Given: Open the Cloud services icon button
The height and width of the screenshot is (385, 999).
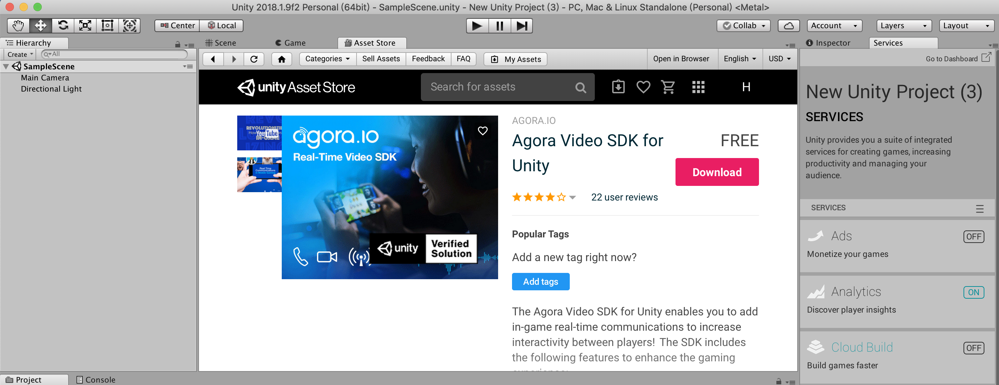Looking at the screenshot, I should click(789, 26).
